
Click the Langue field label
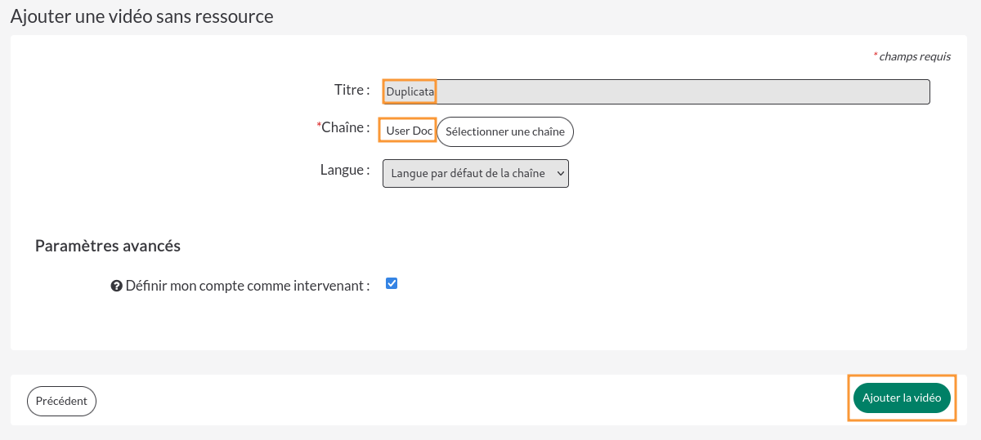[x=345, y=170]
